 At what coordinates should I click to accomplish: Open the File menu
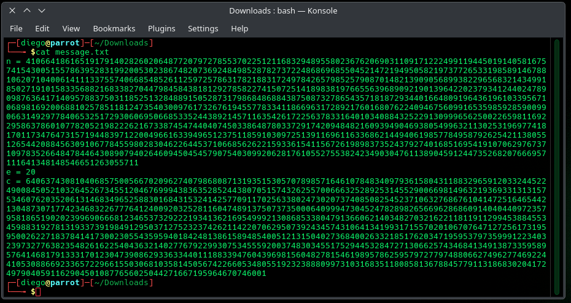(16, 28)
